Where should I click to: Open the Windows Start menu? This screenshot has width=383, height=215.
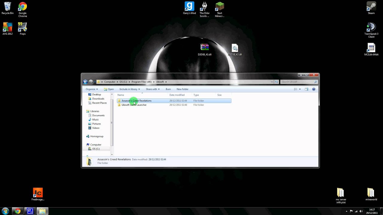tap(5, 211)
